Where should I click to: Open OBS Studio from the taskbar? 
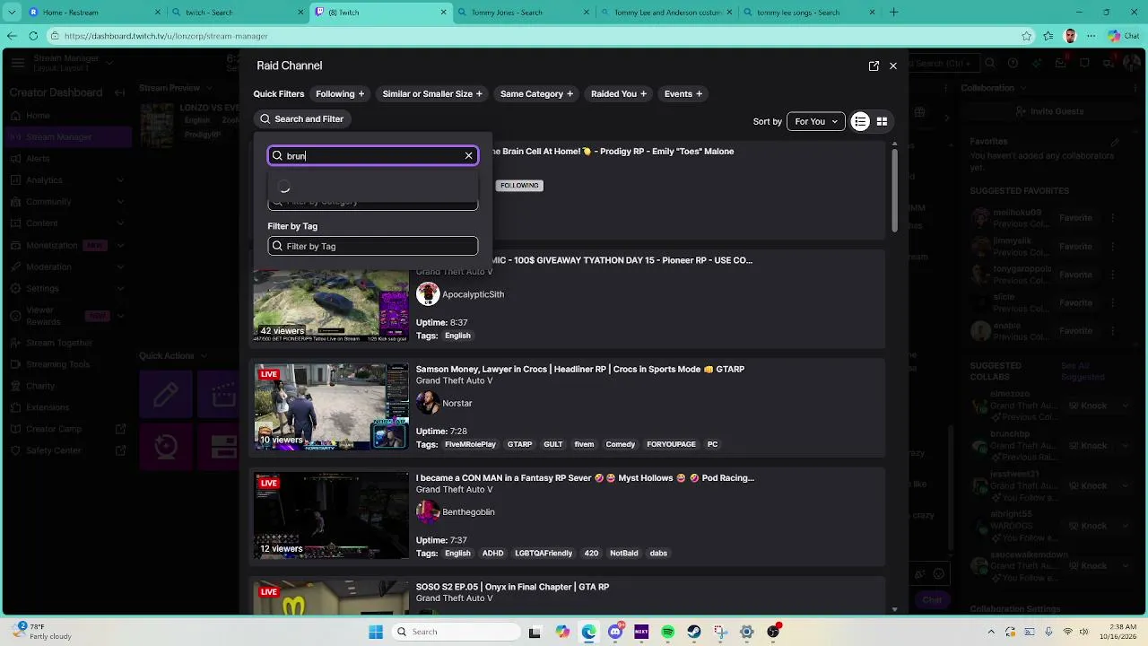click(x=773, y=632)
